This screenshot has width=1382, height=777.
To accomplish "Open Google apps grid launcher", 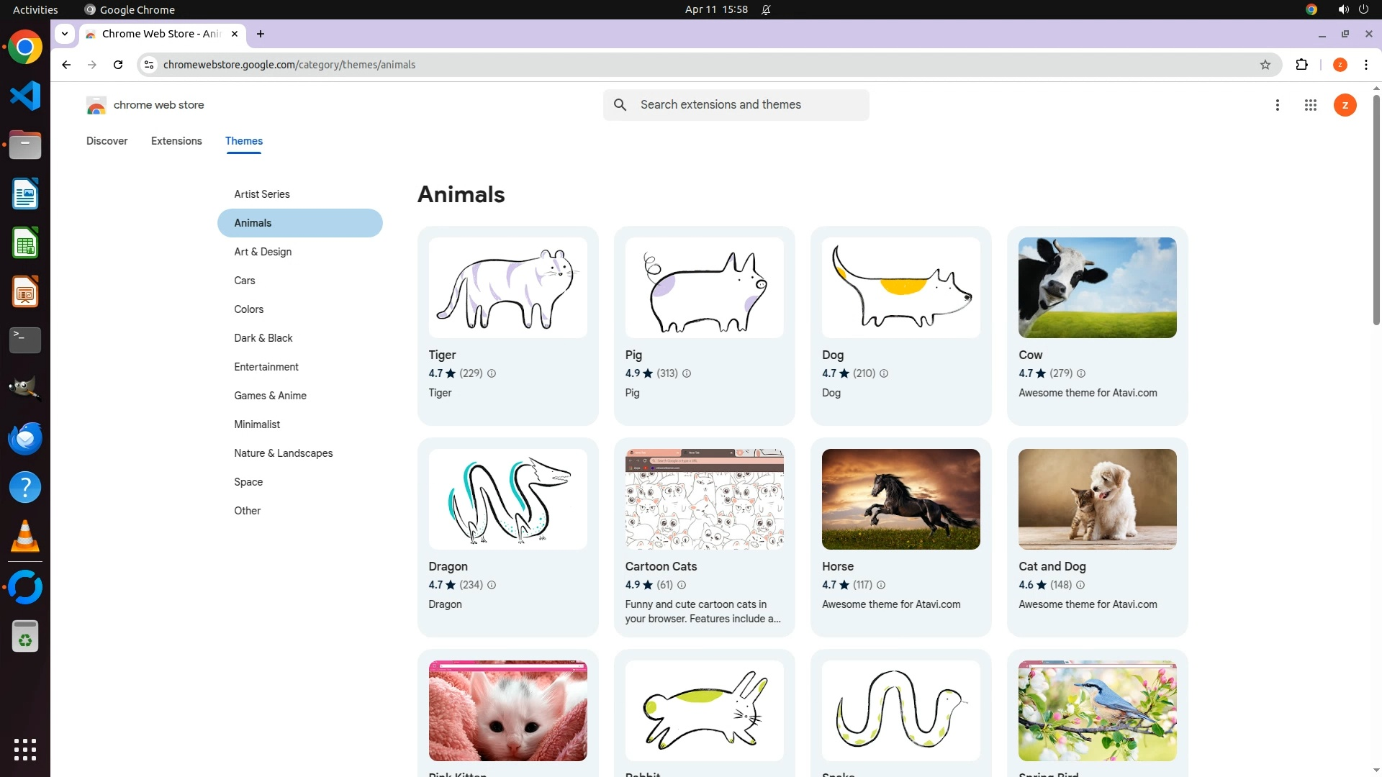I will click(x=1310, y=105).
